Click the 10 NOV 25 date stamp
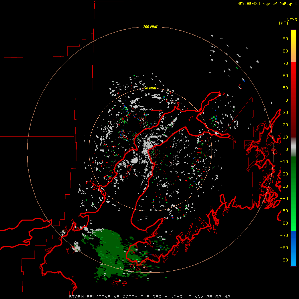Viewport: 299px width, 299px height. (199, 297)
